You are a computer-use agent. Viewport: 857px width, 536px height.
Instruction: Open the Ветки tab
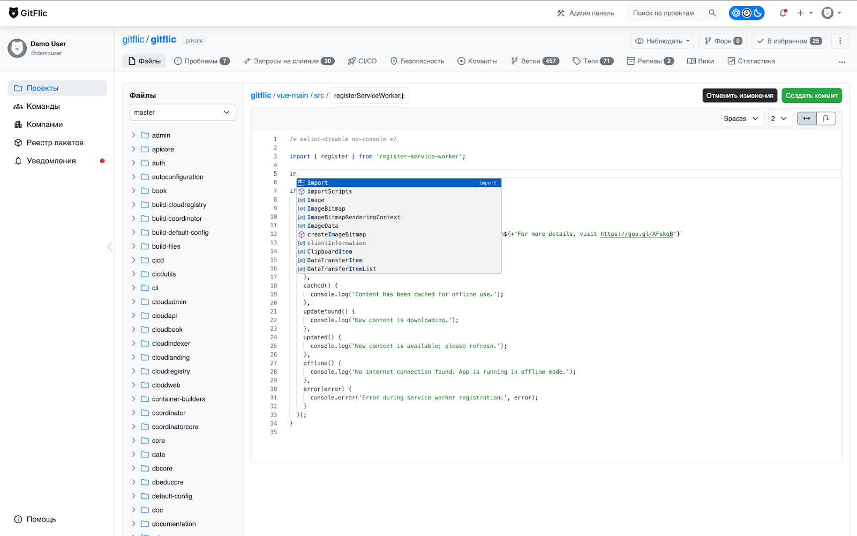point(535,61)
